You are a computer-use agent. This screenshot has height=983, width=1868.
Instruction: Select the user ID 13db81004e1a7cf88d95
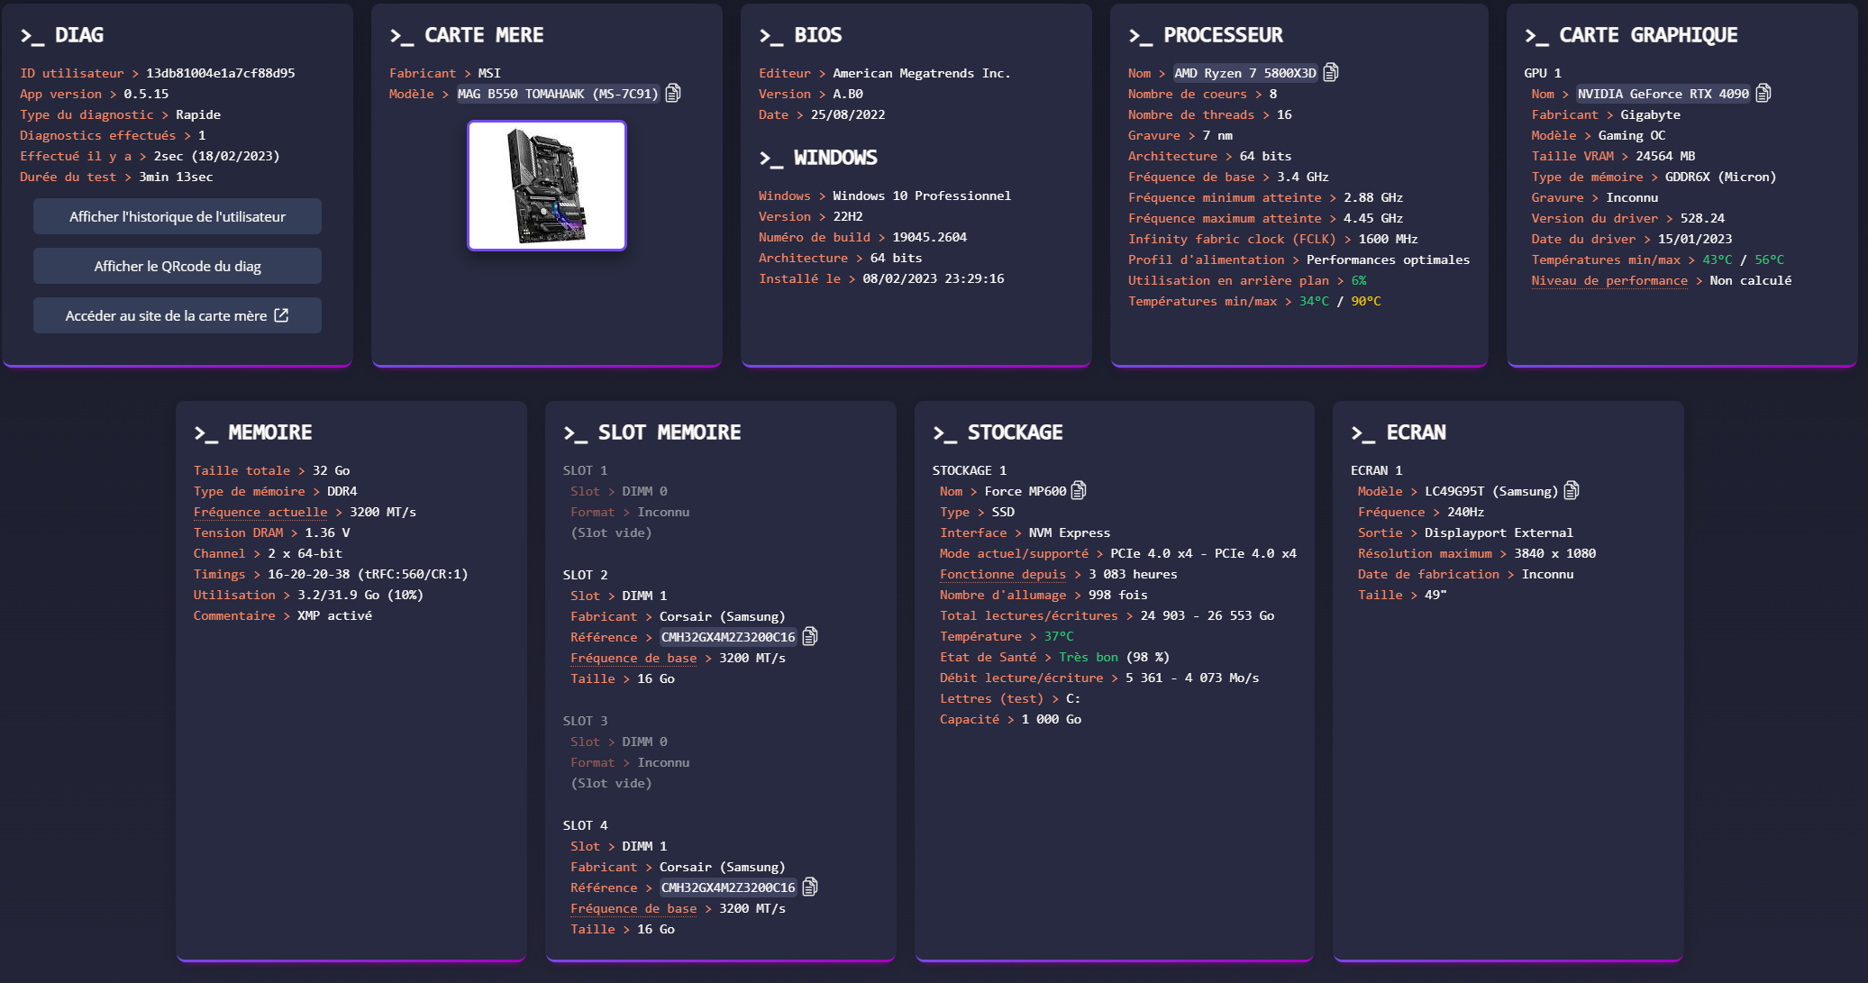click(221, 73)
